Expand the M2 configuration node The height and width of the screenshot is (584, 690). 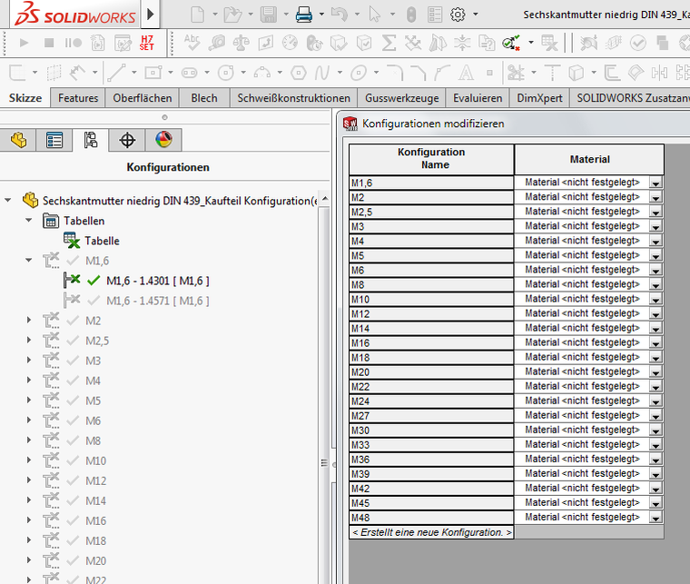[x=29, y=320]
